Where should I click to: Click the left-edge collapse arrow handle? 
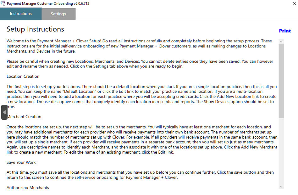4,112
